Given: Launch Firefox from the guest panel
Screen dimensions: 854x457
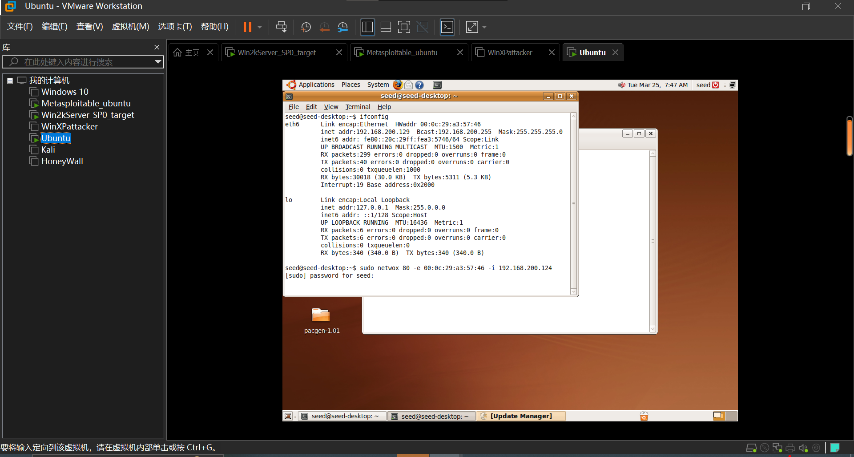Looking at the screenshot, I should (398, 85).
